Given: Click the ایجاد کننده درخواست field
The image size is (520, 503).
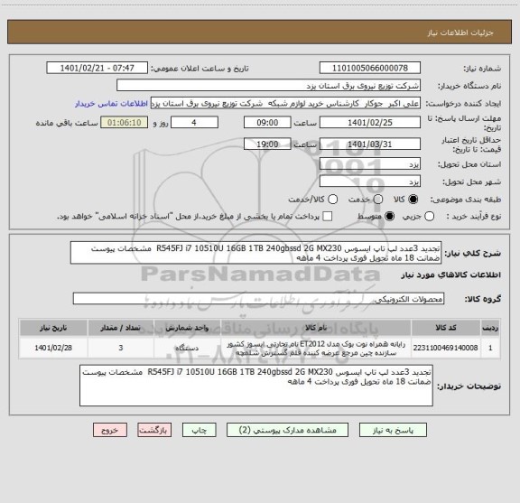Looking at the screenshot, I should [285, 103].
